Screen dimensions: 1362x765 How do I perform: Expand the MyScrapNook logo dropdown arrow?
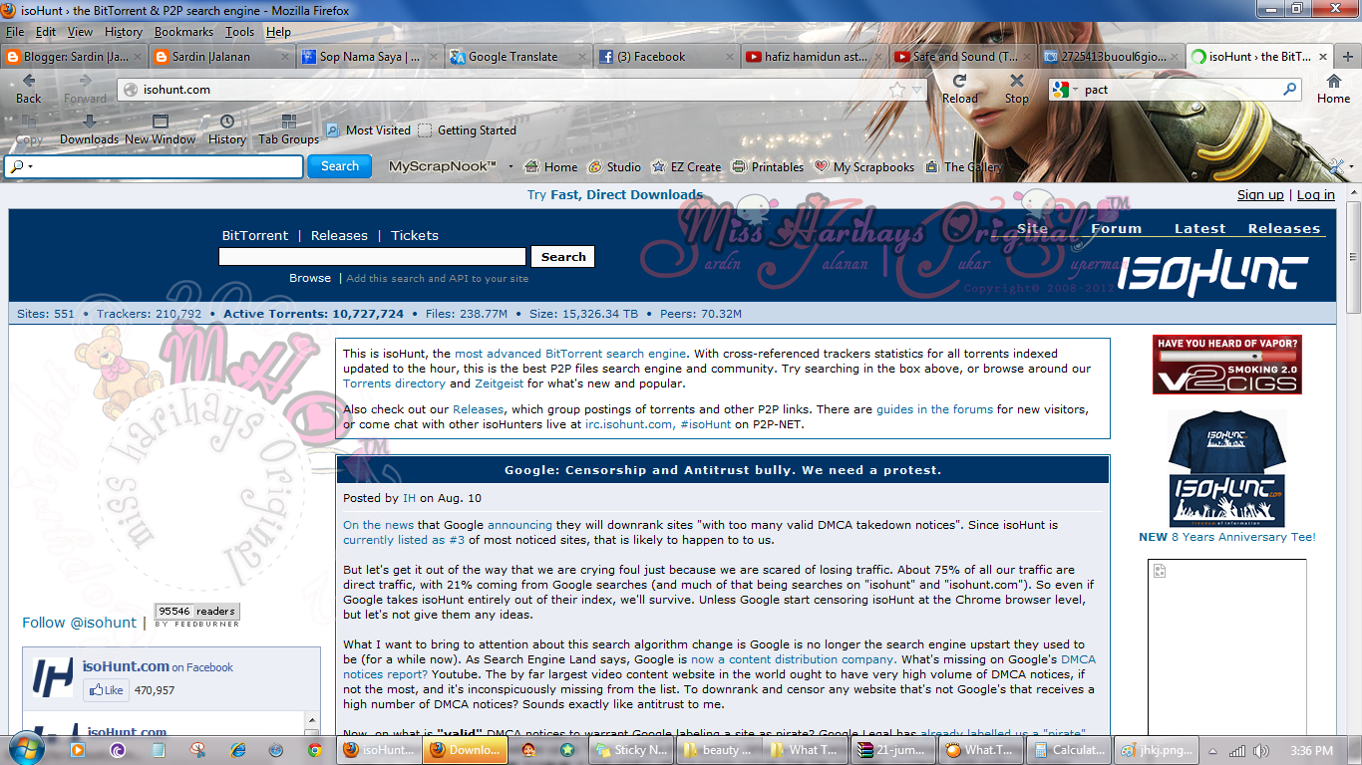pyautogui.click(x=511, y=167)
